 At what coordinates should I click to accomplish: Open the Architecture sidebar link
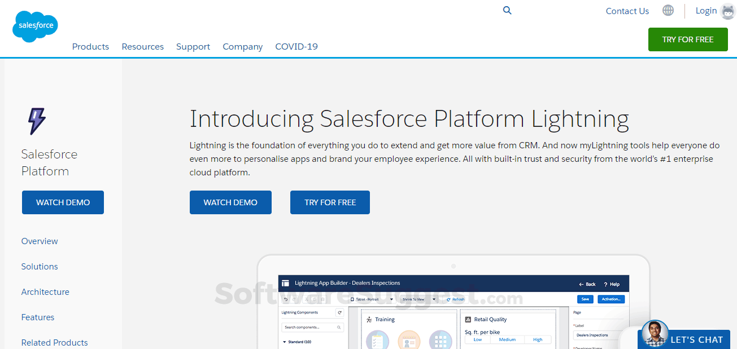(x=45, y=291)
